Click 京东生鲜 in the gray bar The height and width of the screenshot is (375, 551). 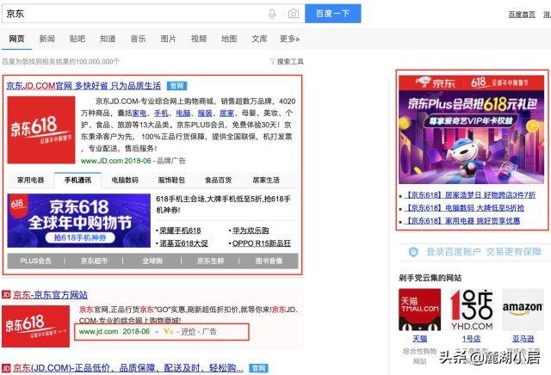[x=210, y=261]
